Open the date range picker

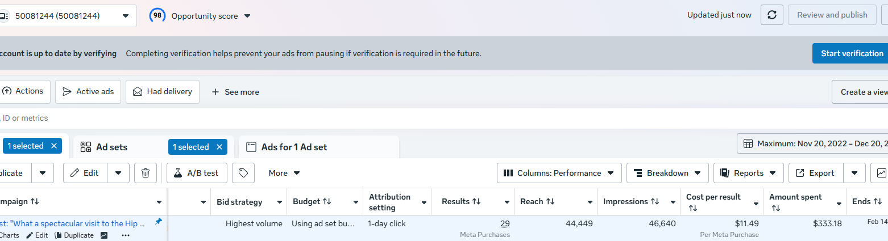[x=813, y=143]
